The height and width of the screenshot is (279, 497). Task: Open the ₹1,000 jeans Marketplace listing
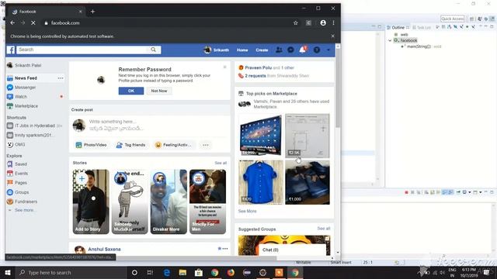pos(308,182)
